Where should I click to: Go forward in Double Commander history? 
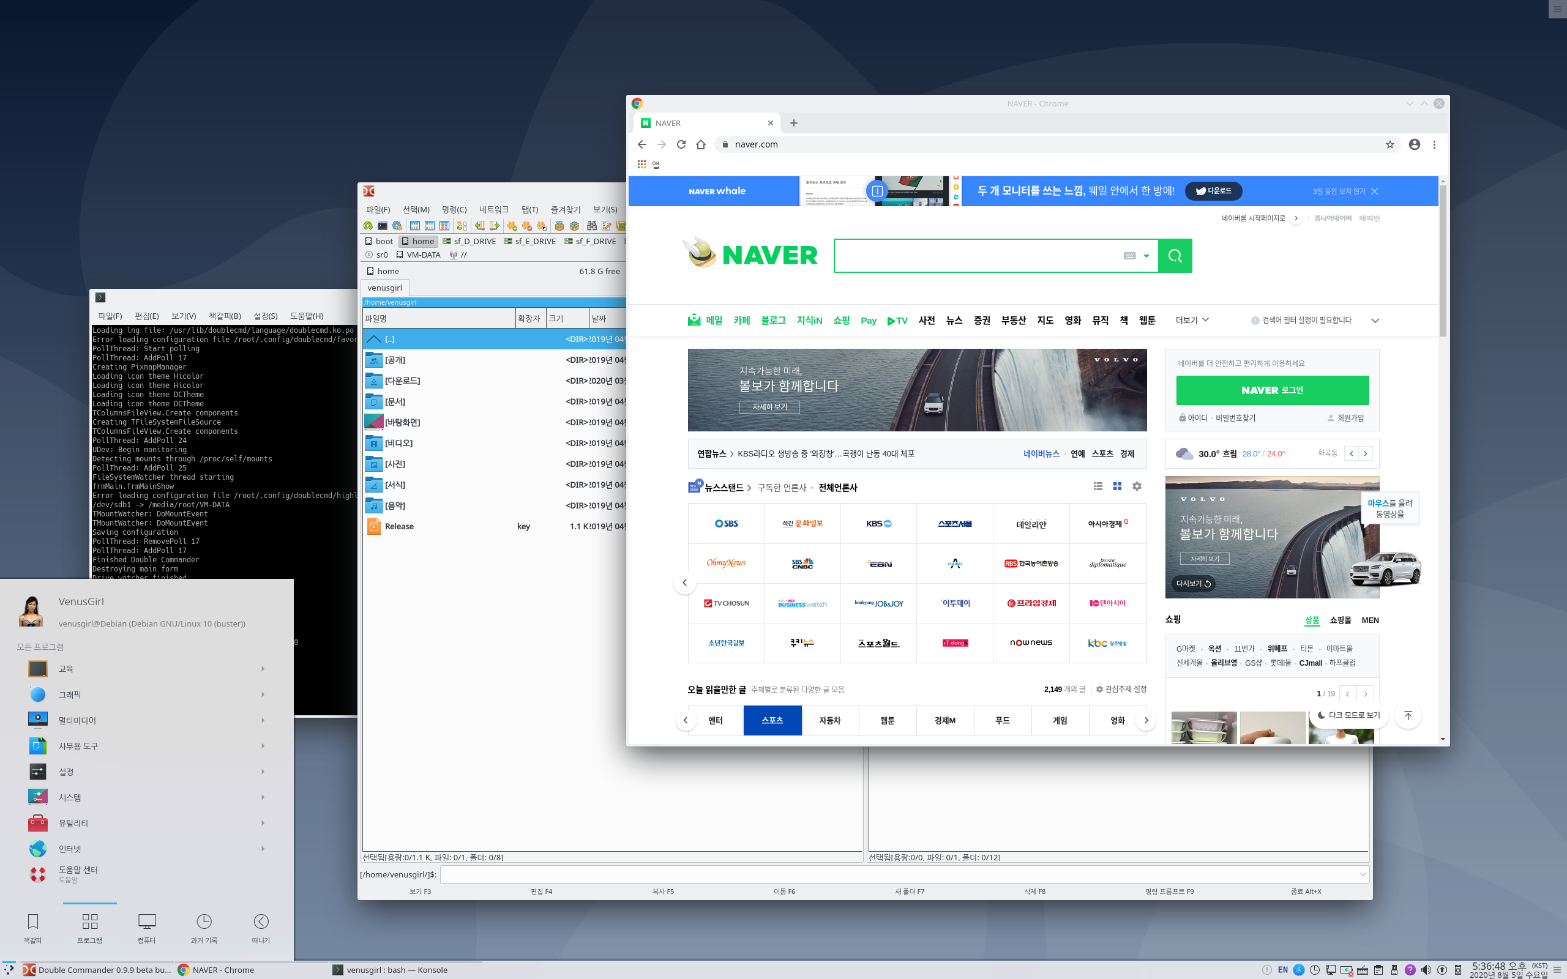(494, 226)
